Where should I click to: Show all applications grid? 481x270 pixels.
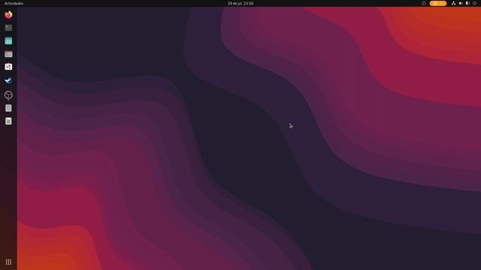tap(8, 262)
